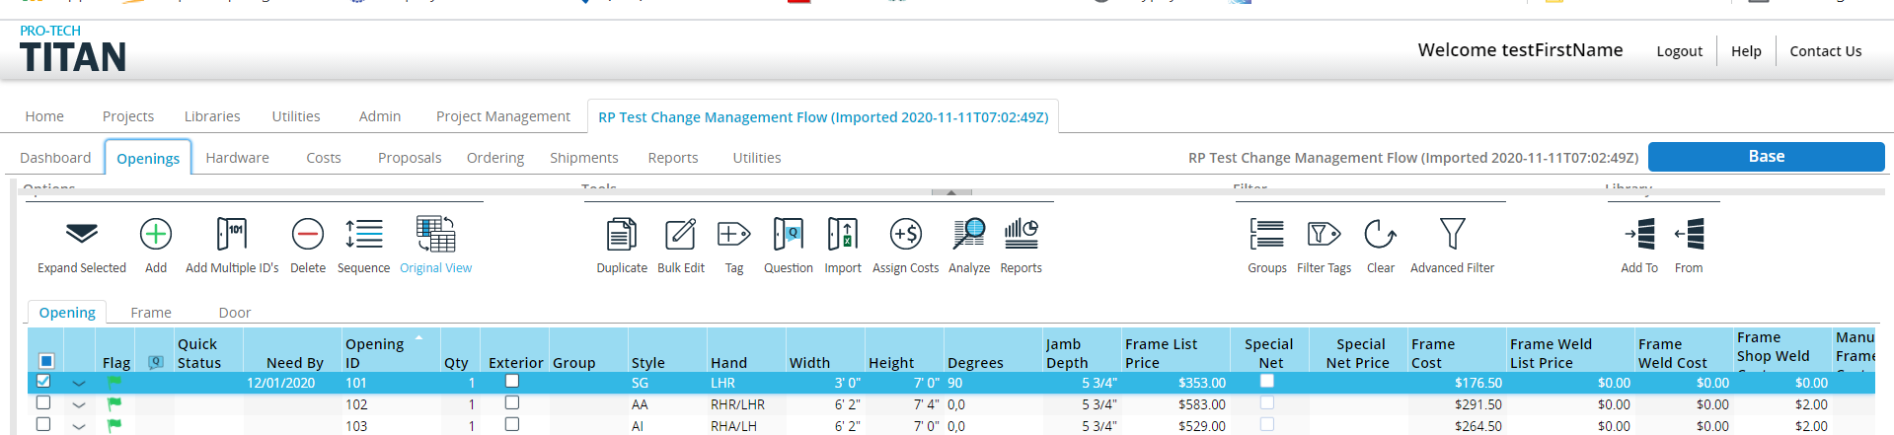Uncheck the row 101 selection checkbox
The image size is (1894, 435).
[42, 381]
